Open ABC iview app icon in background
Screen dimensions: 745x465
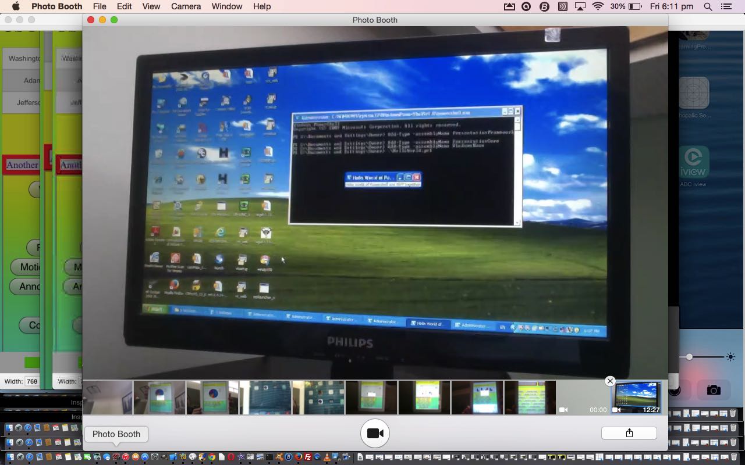693,162
